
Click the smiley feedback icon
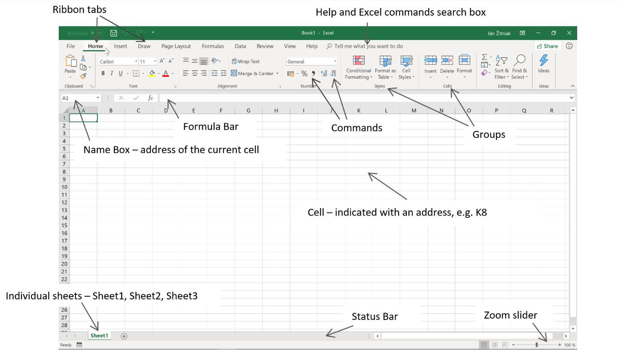click(569, 46)
